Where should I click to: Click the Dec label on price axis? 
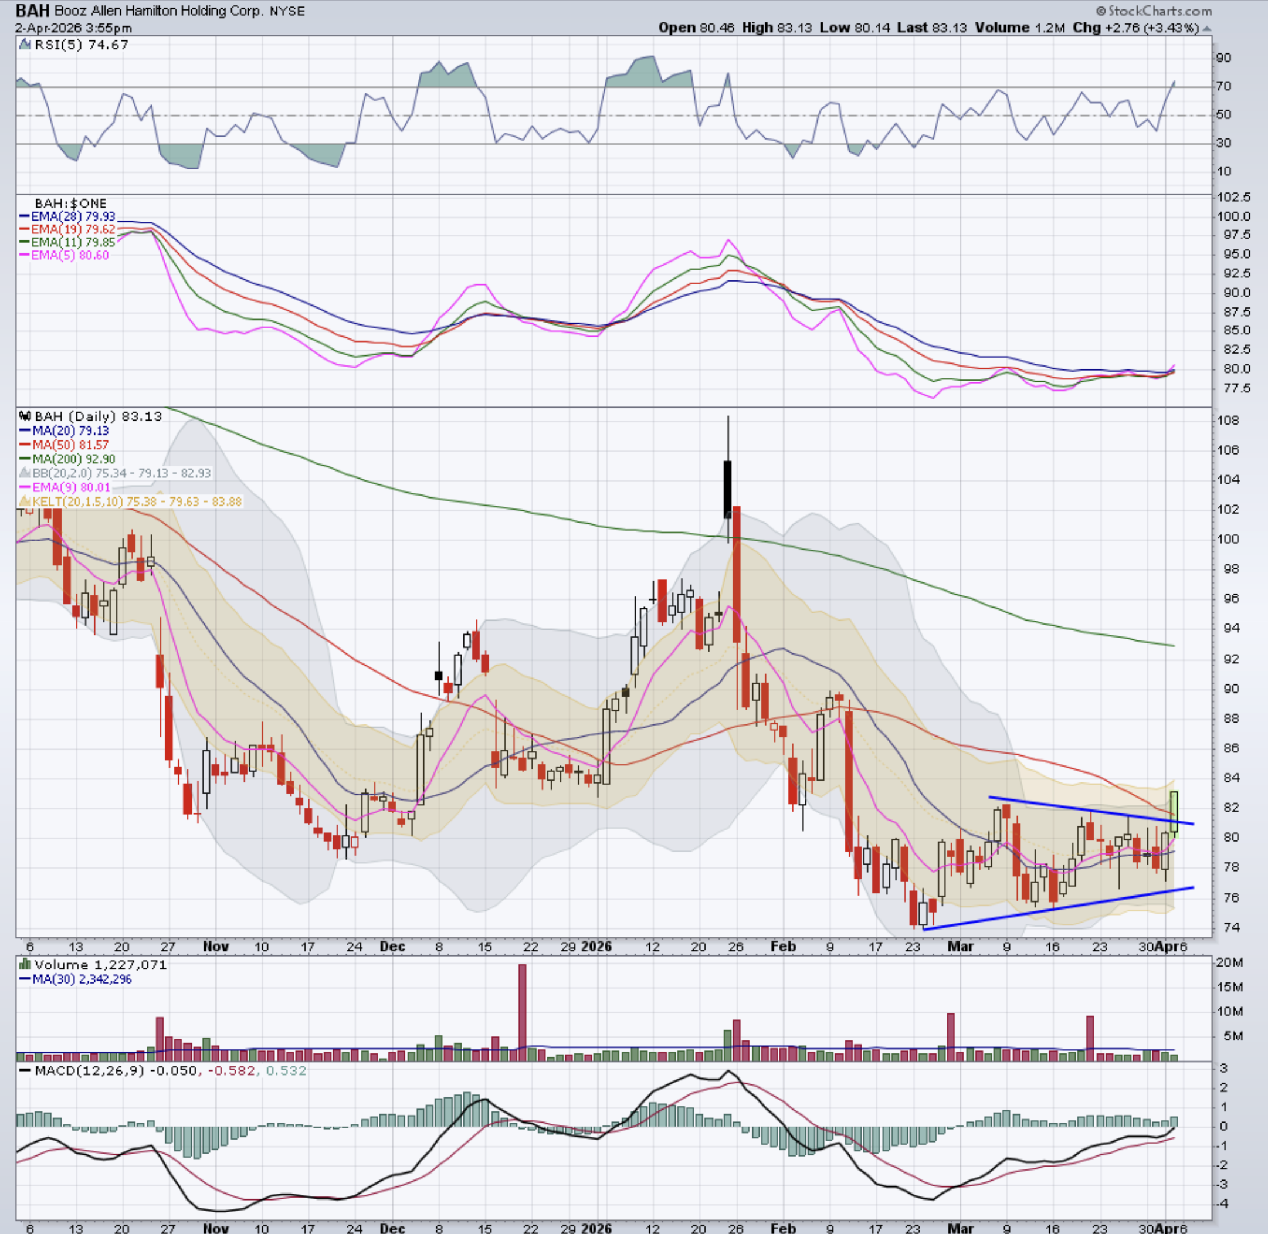pos(392,946)
